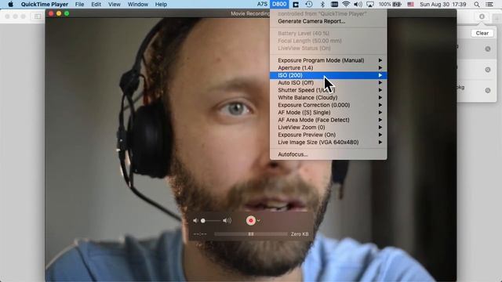This screenshot has height=282, width=502.
Task: Click the black square icon right of D800
Action: tap(296, 4)
